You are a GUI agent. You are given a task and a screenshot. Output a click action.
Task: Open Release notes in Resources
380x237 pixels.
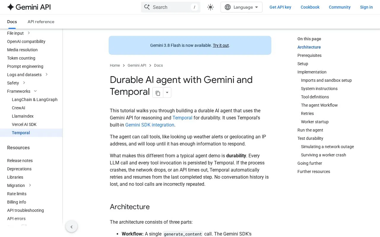[20, 161]
